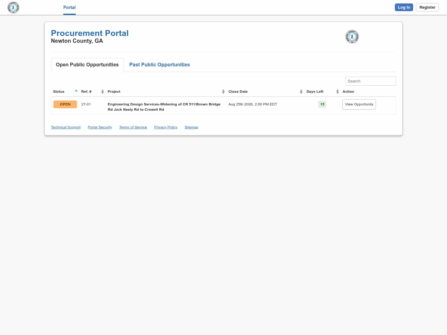This screenshot has width=447, height=335.
Task: Open the Technical Support link
Action: click(x=65, y=127)
